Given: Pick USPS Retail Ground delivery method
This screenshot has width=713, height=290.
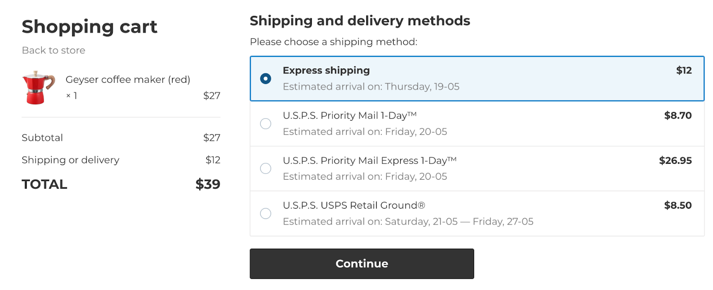Looking at the screenshot, I should pos(266,213).
